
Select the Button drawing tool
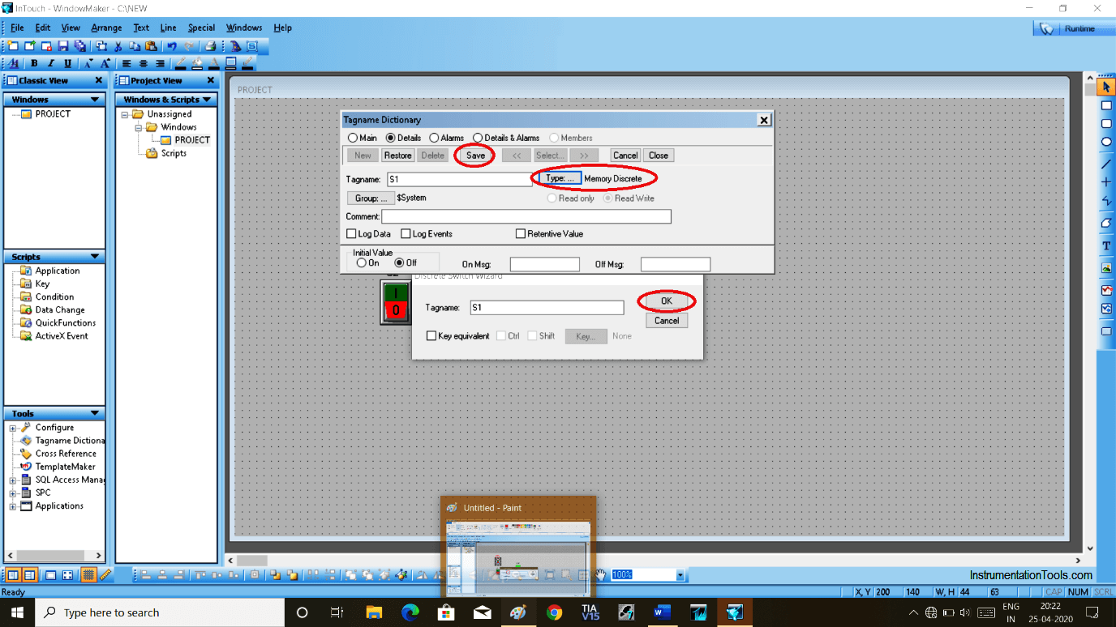tap(1106, 331)
